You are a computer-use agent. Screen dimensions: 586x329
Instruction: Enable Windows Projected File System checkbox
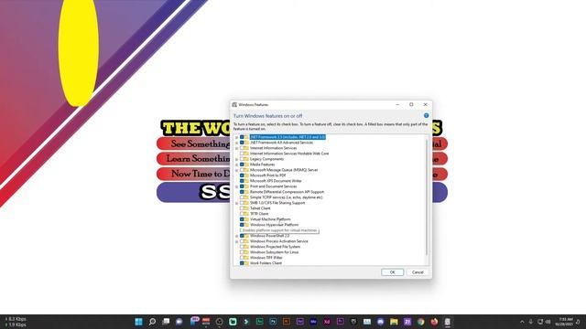pyautogui.click(x=242, y=247)
